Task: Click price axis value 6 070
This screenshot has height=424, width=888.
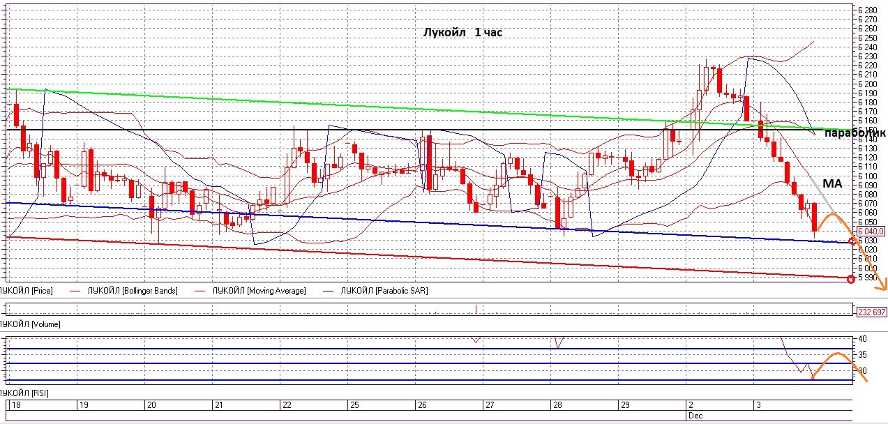Action: tap(868, 203)
